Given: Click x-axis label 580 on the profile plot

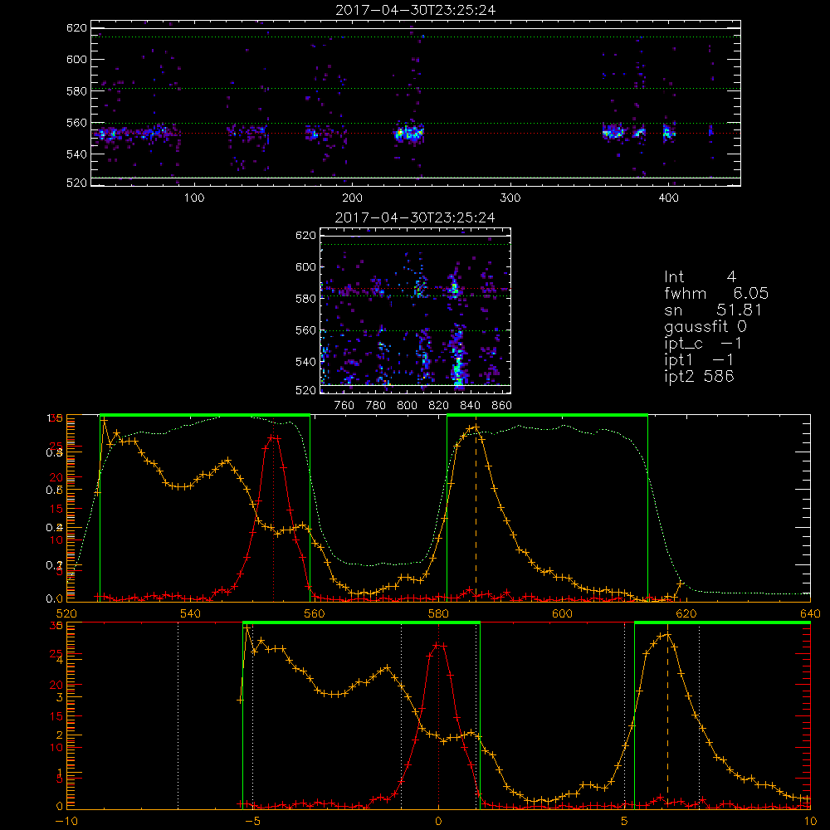Looking at the screenshot, I should click(x=438, y=613).
